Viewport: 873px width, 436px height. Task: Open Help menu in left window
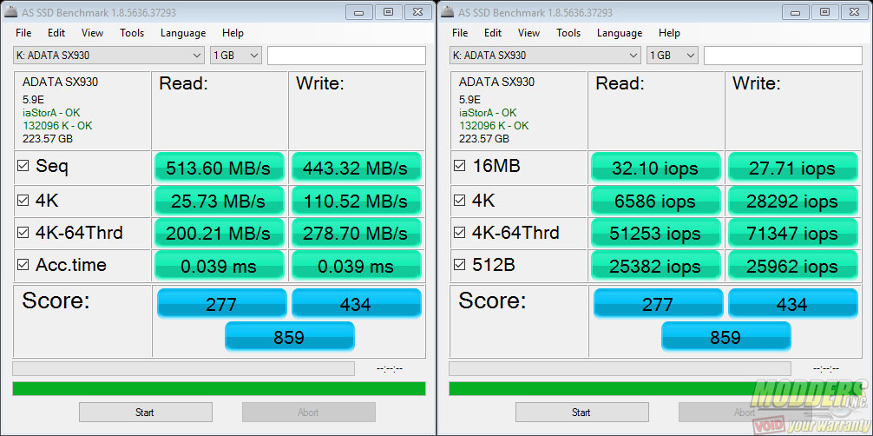(x=233, y=33)
